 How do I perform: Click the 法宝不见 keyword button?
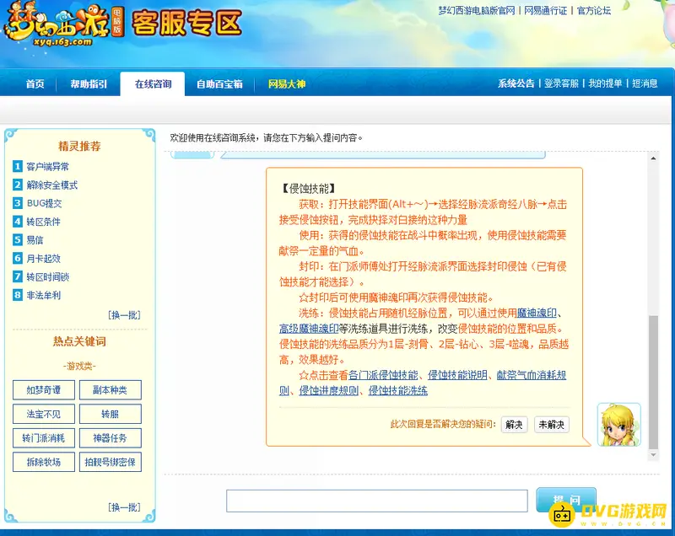click(x=44, y=414)
